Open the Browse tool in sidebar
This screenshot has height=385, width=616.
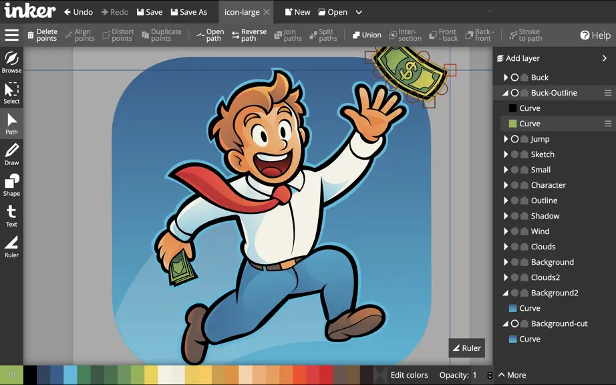(x=11, y=62)
